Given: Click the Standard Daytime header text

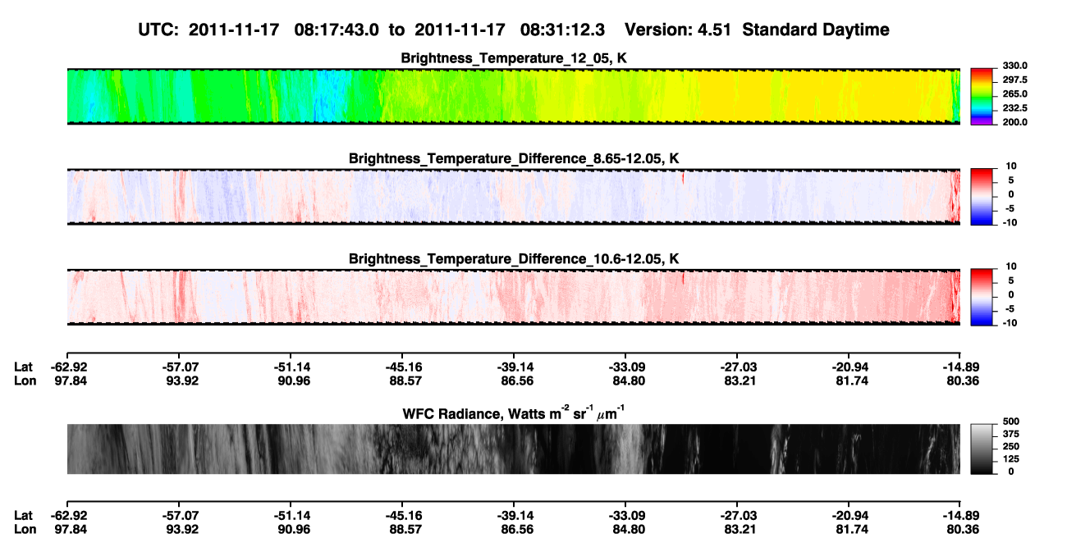Looking at the screenshot, I should [x=814, y=30].
